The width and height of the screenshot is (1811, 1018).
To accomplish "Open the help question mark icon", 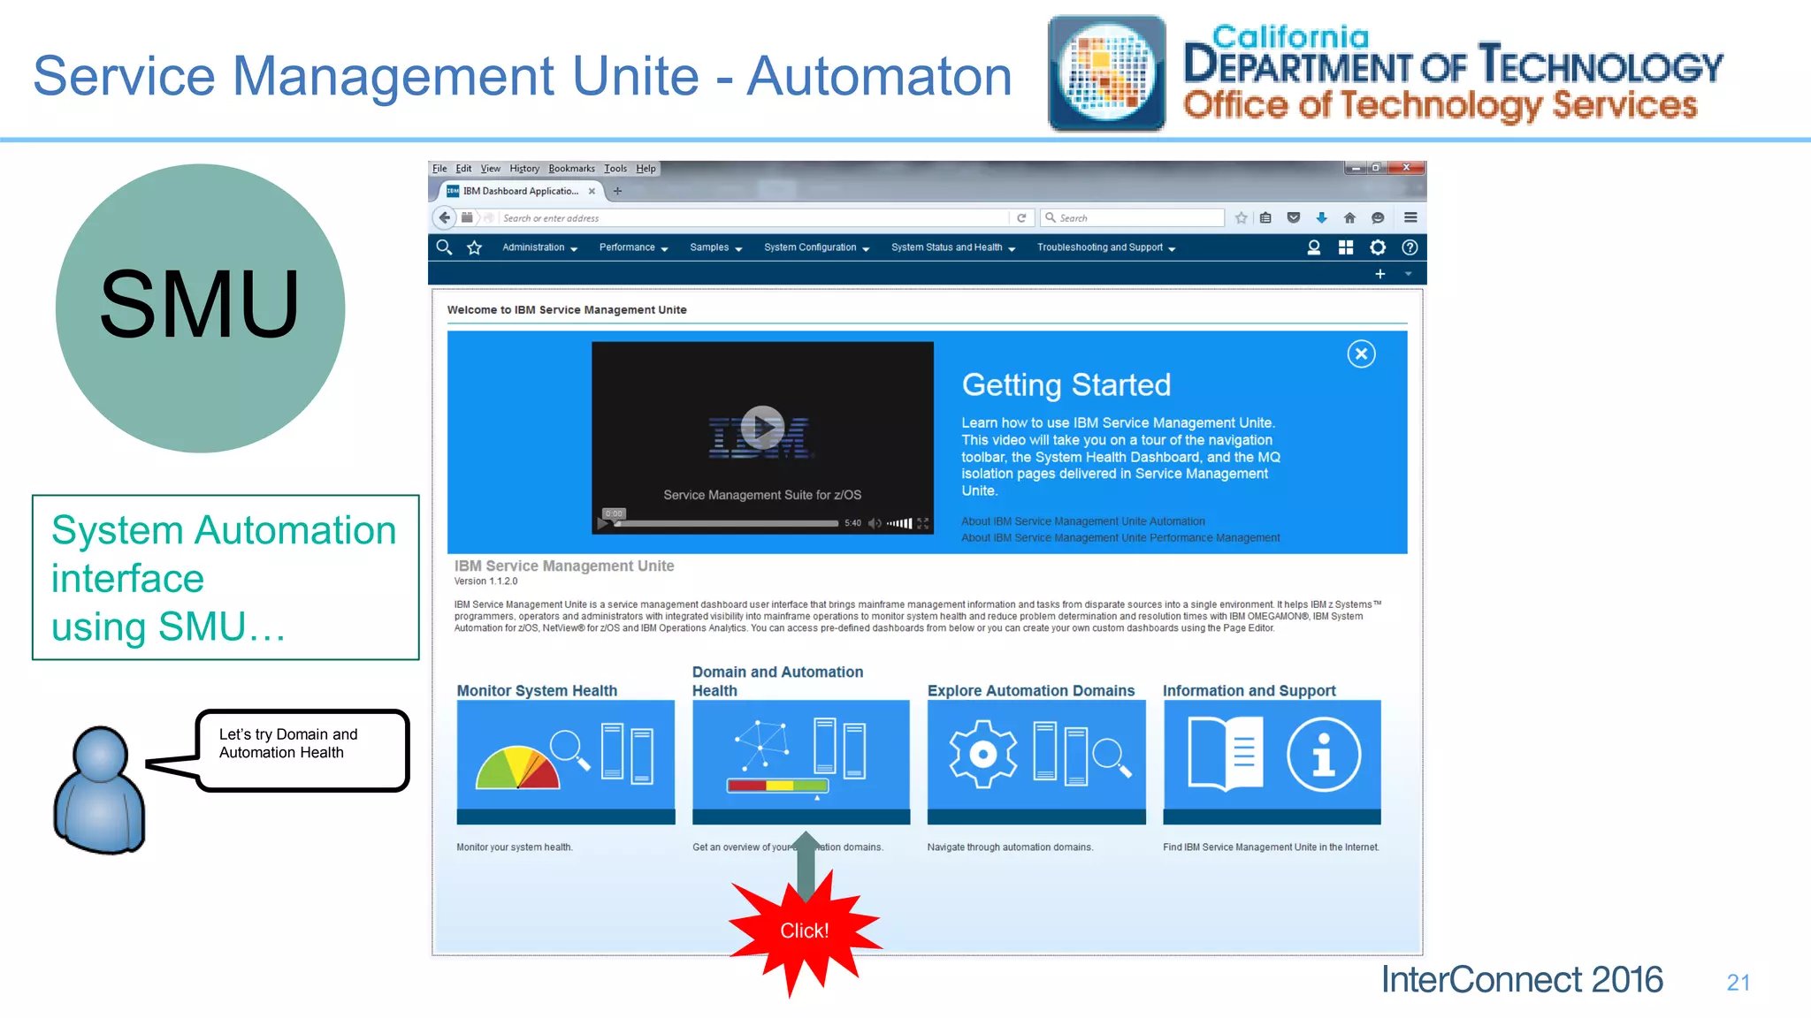I will [1410, 247].
